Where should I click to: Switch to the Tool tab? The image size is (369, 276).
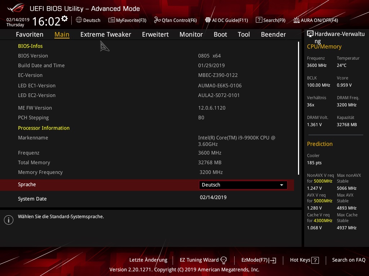[x=244, y=34]
